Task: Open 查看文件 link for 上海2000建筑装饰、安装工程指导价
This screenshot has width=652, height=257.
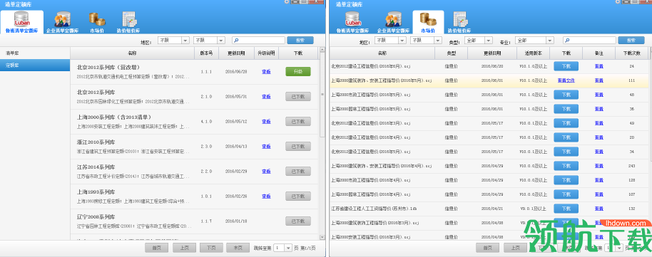Action: coord(566,80)
